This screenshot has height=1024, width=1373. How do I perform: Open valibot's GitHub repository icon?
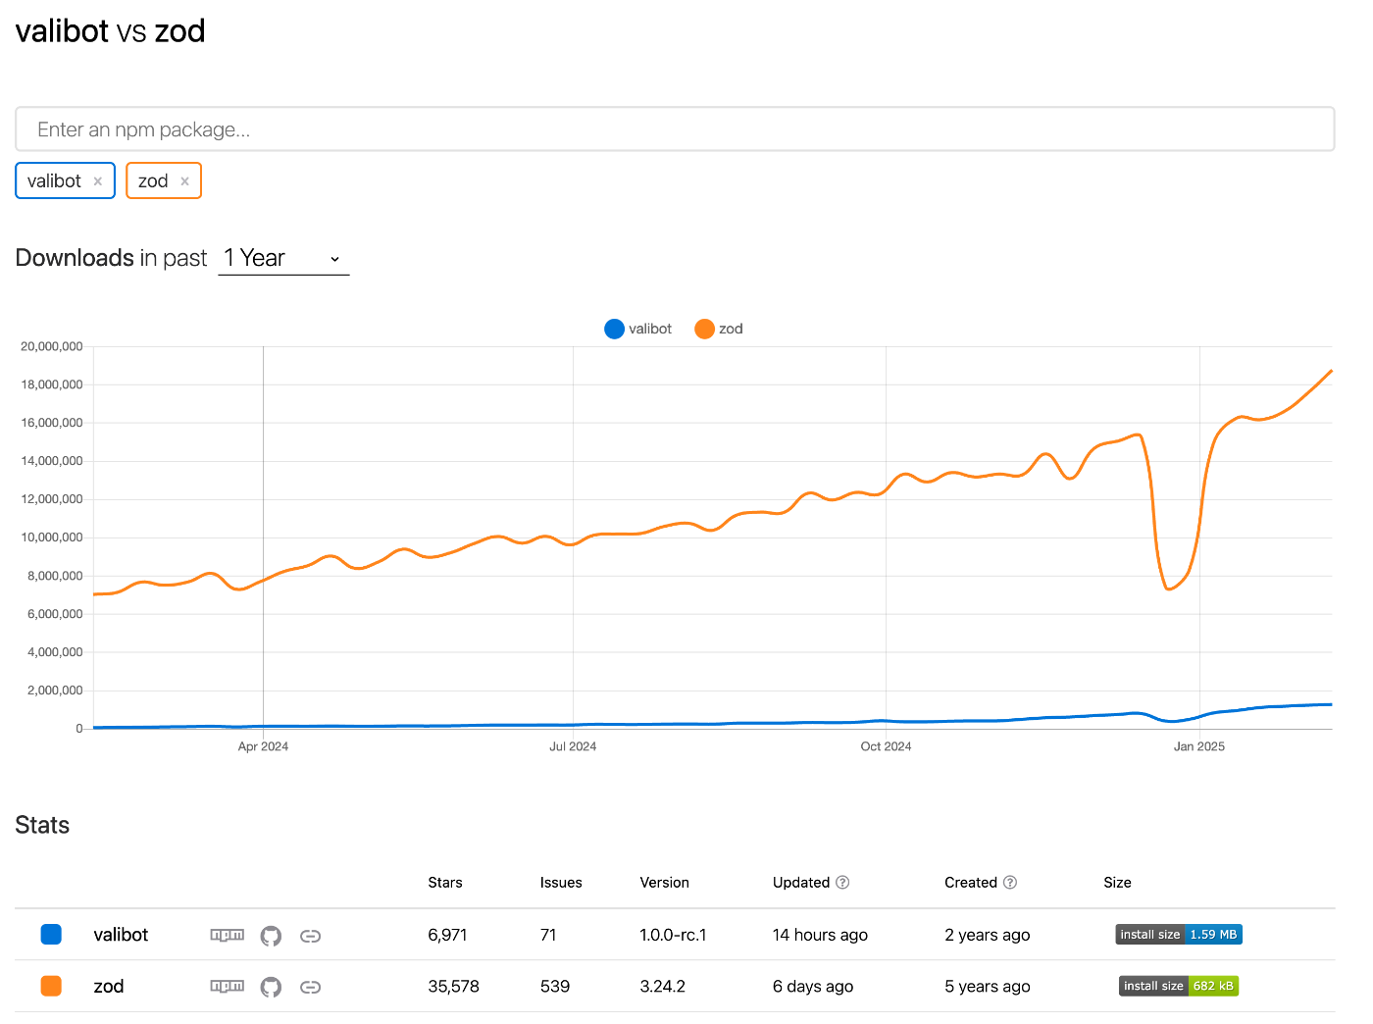point(271,936)
